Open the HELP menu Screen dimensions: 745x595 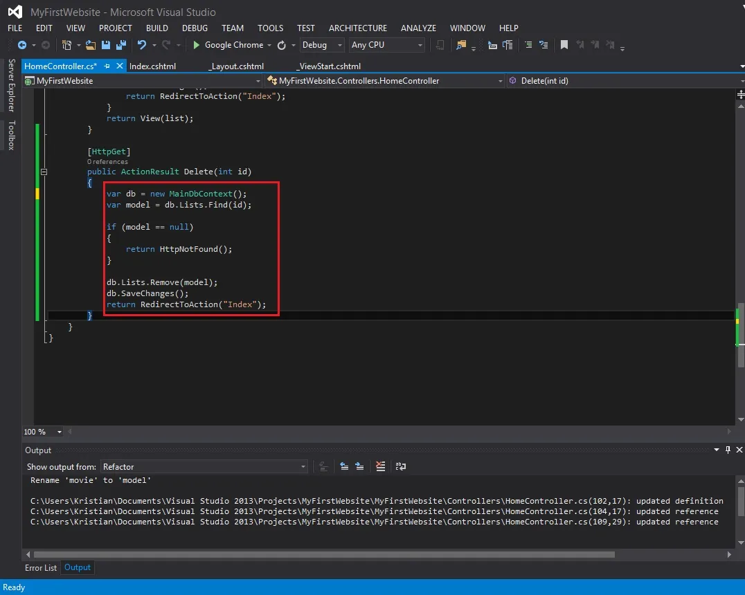(508, 28)
